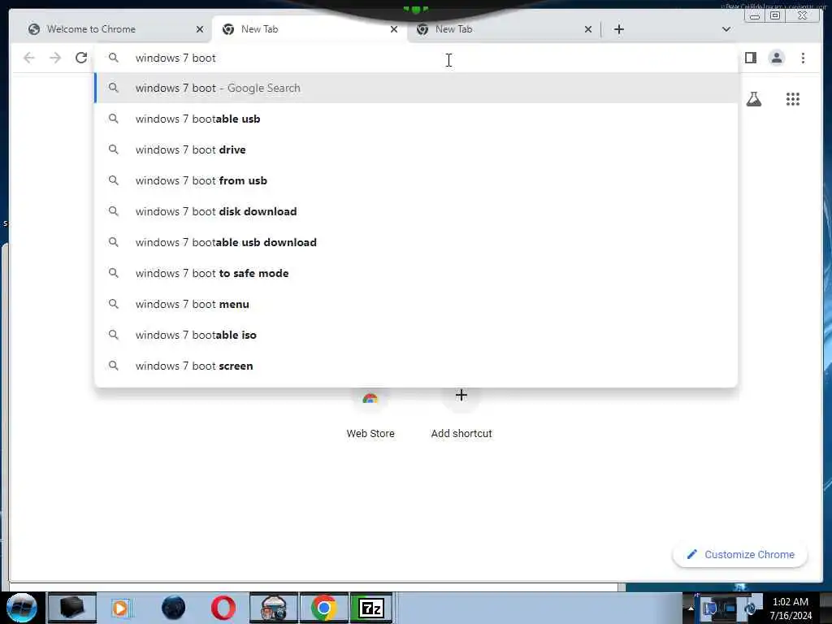
Task: Reload the page with the refresh icon
Action: coord(80,58)
